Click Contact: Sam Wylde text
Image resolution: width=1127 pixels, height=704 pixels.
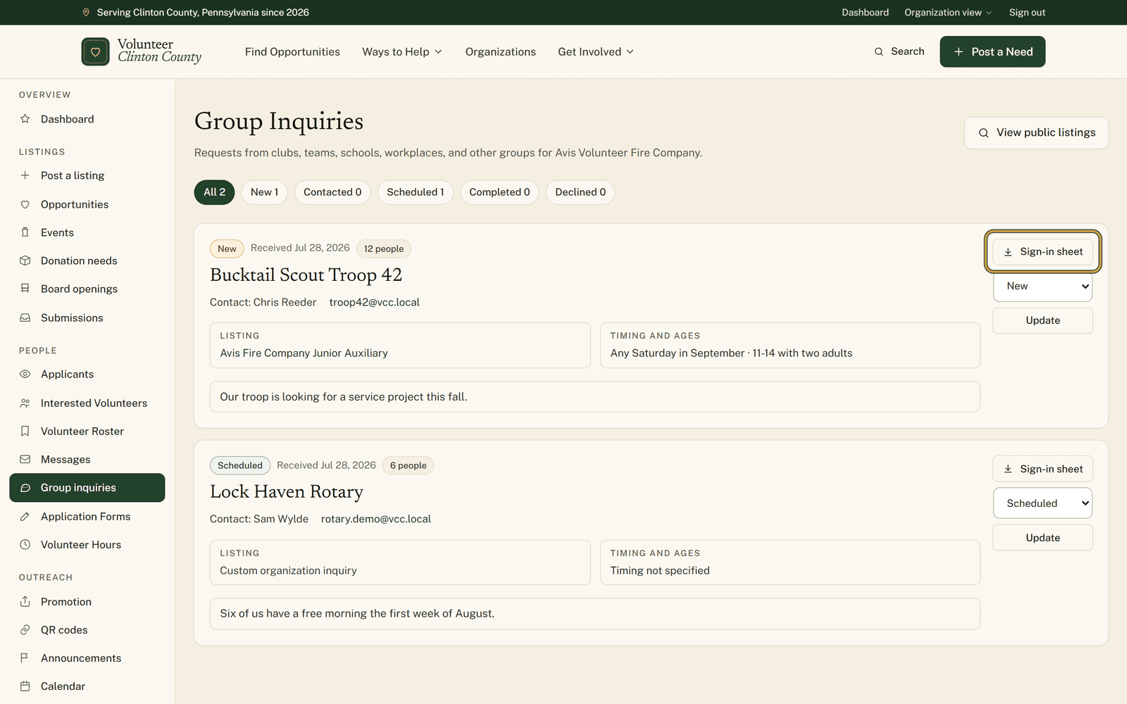pos(259,519)
